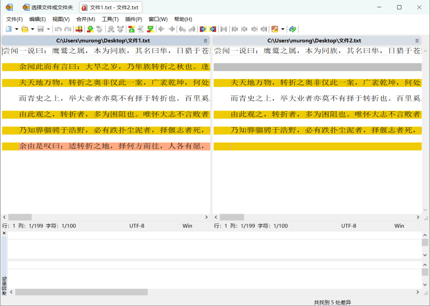This screenshot has width=430, height=306.
Task: Open the 文件(F) menu
Action: pos(14,19)
